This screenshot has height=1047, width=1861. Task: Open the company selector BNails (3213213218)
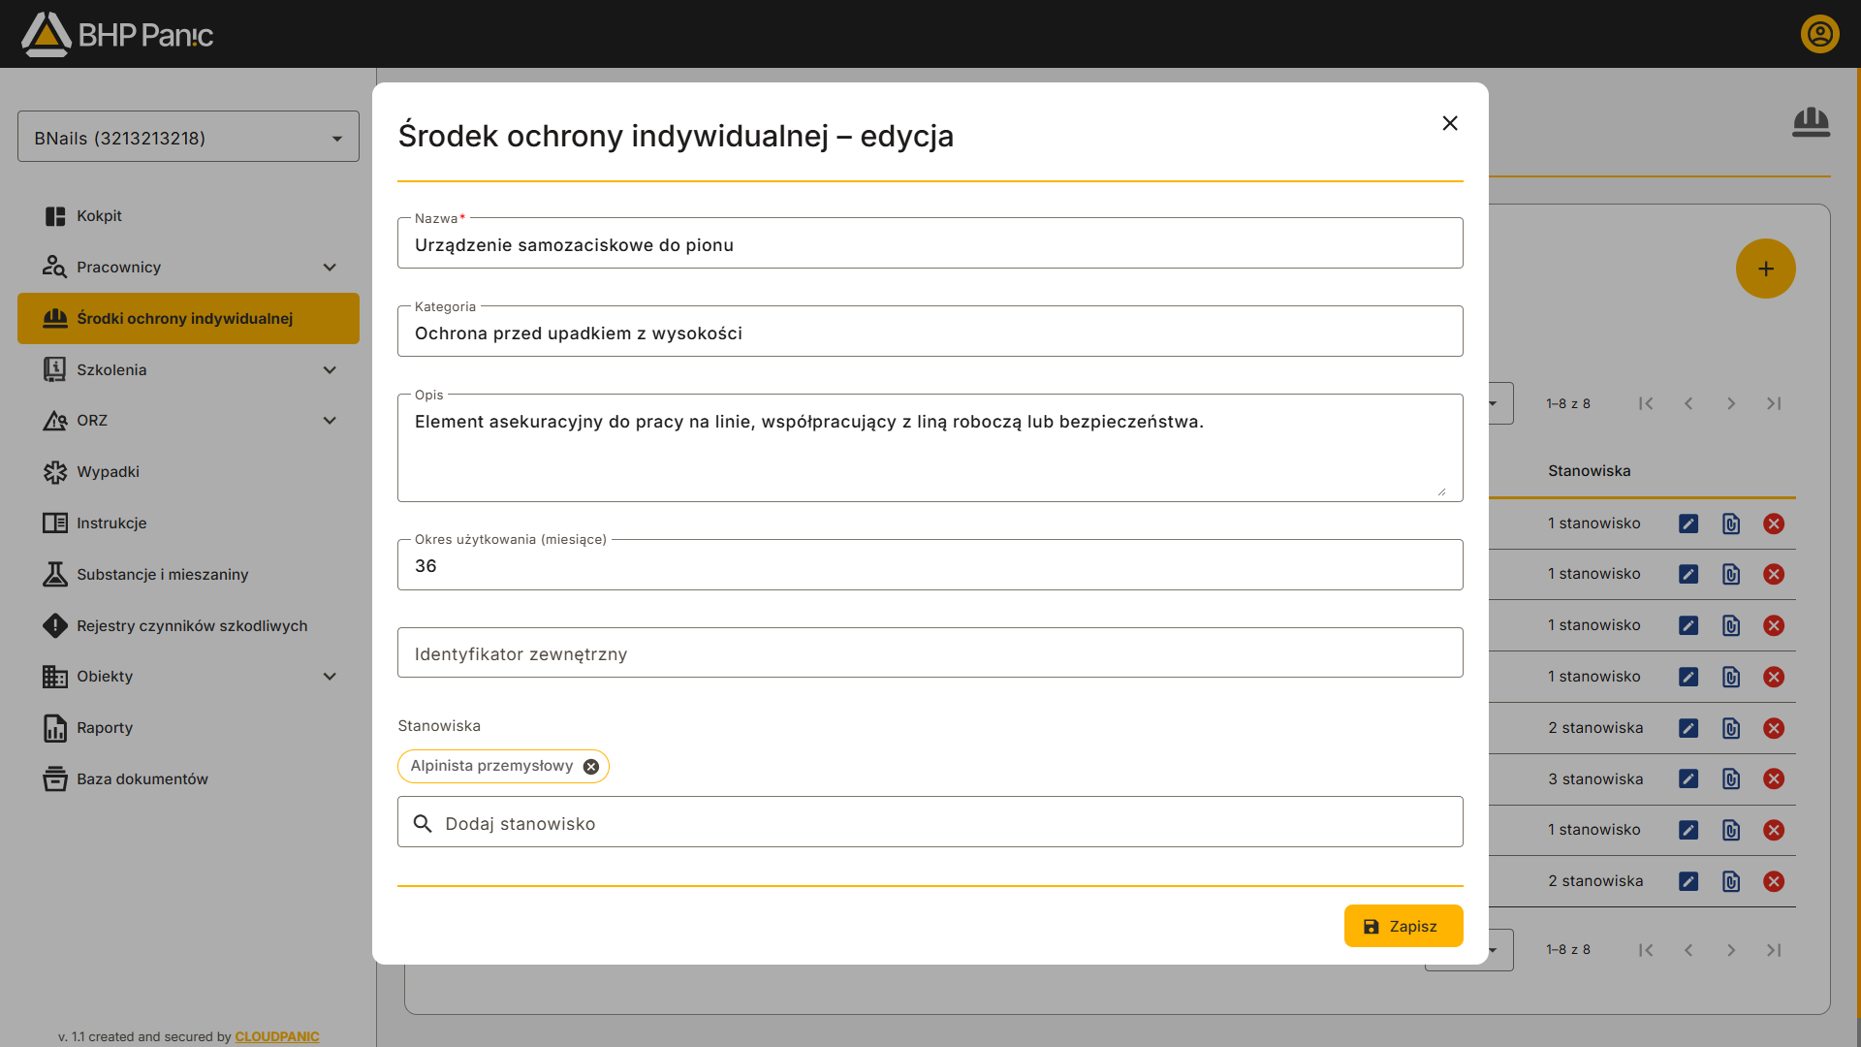[188, 137]
